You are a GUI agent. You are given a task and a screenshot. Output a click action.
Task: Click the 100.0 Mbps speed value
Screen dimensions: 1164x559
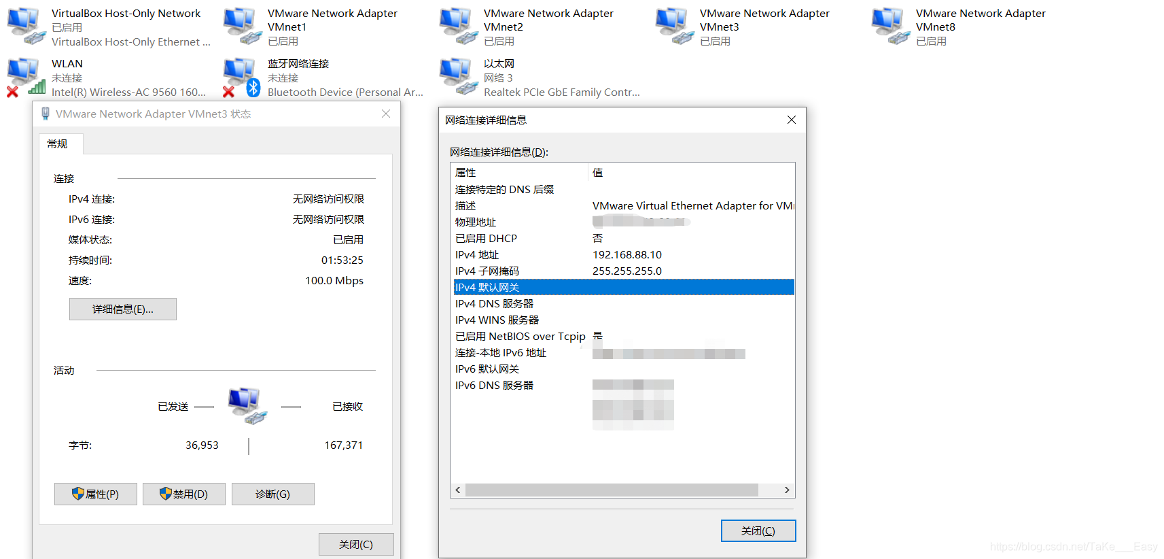point(334,280)
